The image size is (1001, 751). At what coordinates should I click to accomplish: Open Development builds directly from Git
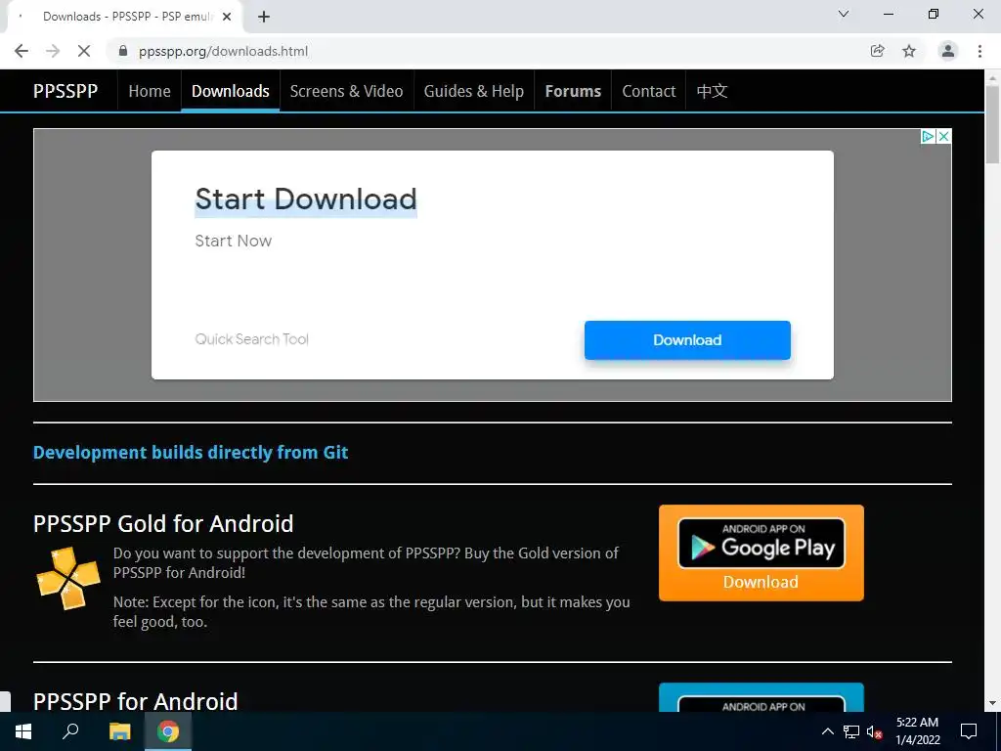pyautogui.click(x=191, y=452)
